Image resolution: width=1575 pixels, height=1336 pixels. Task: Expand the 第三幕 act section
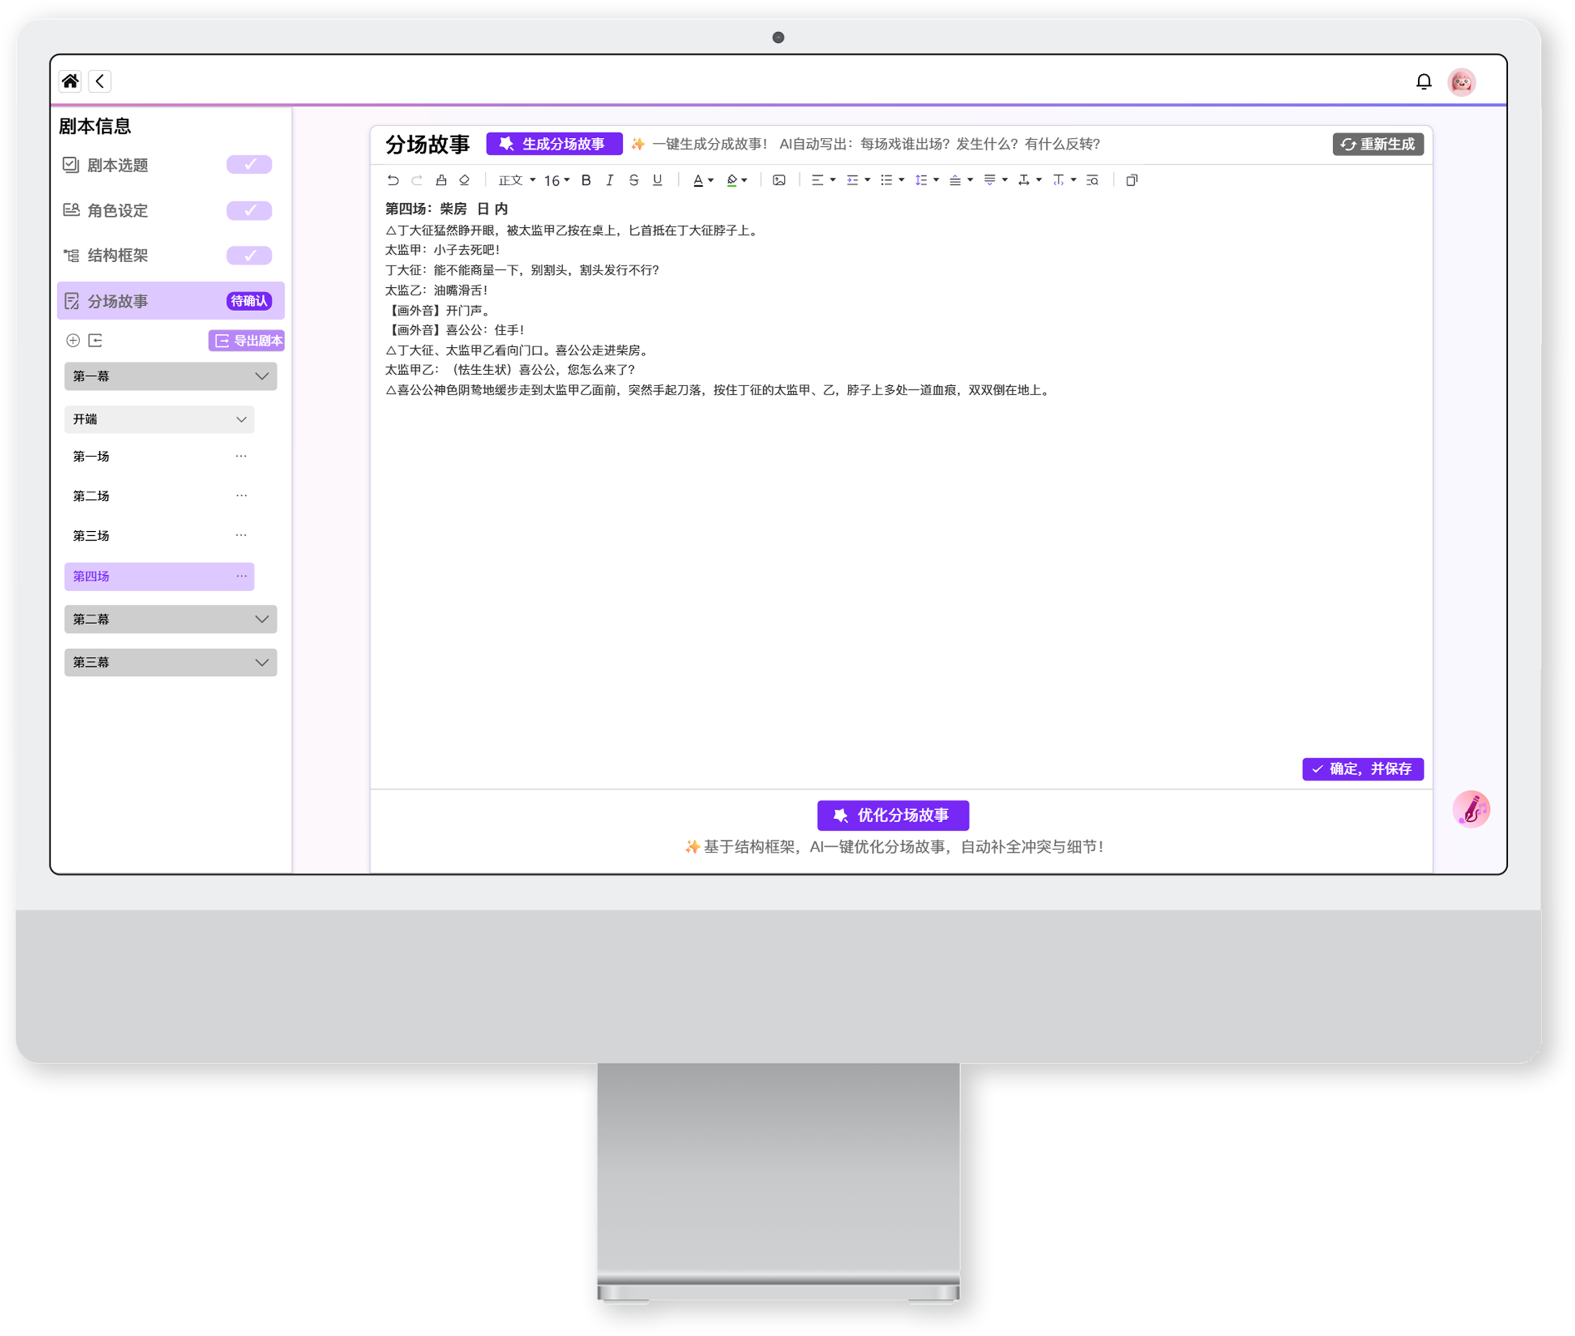[x=171, y=662]
